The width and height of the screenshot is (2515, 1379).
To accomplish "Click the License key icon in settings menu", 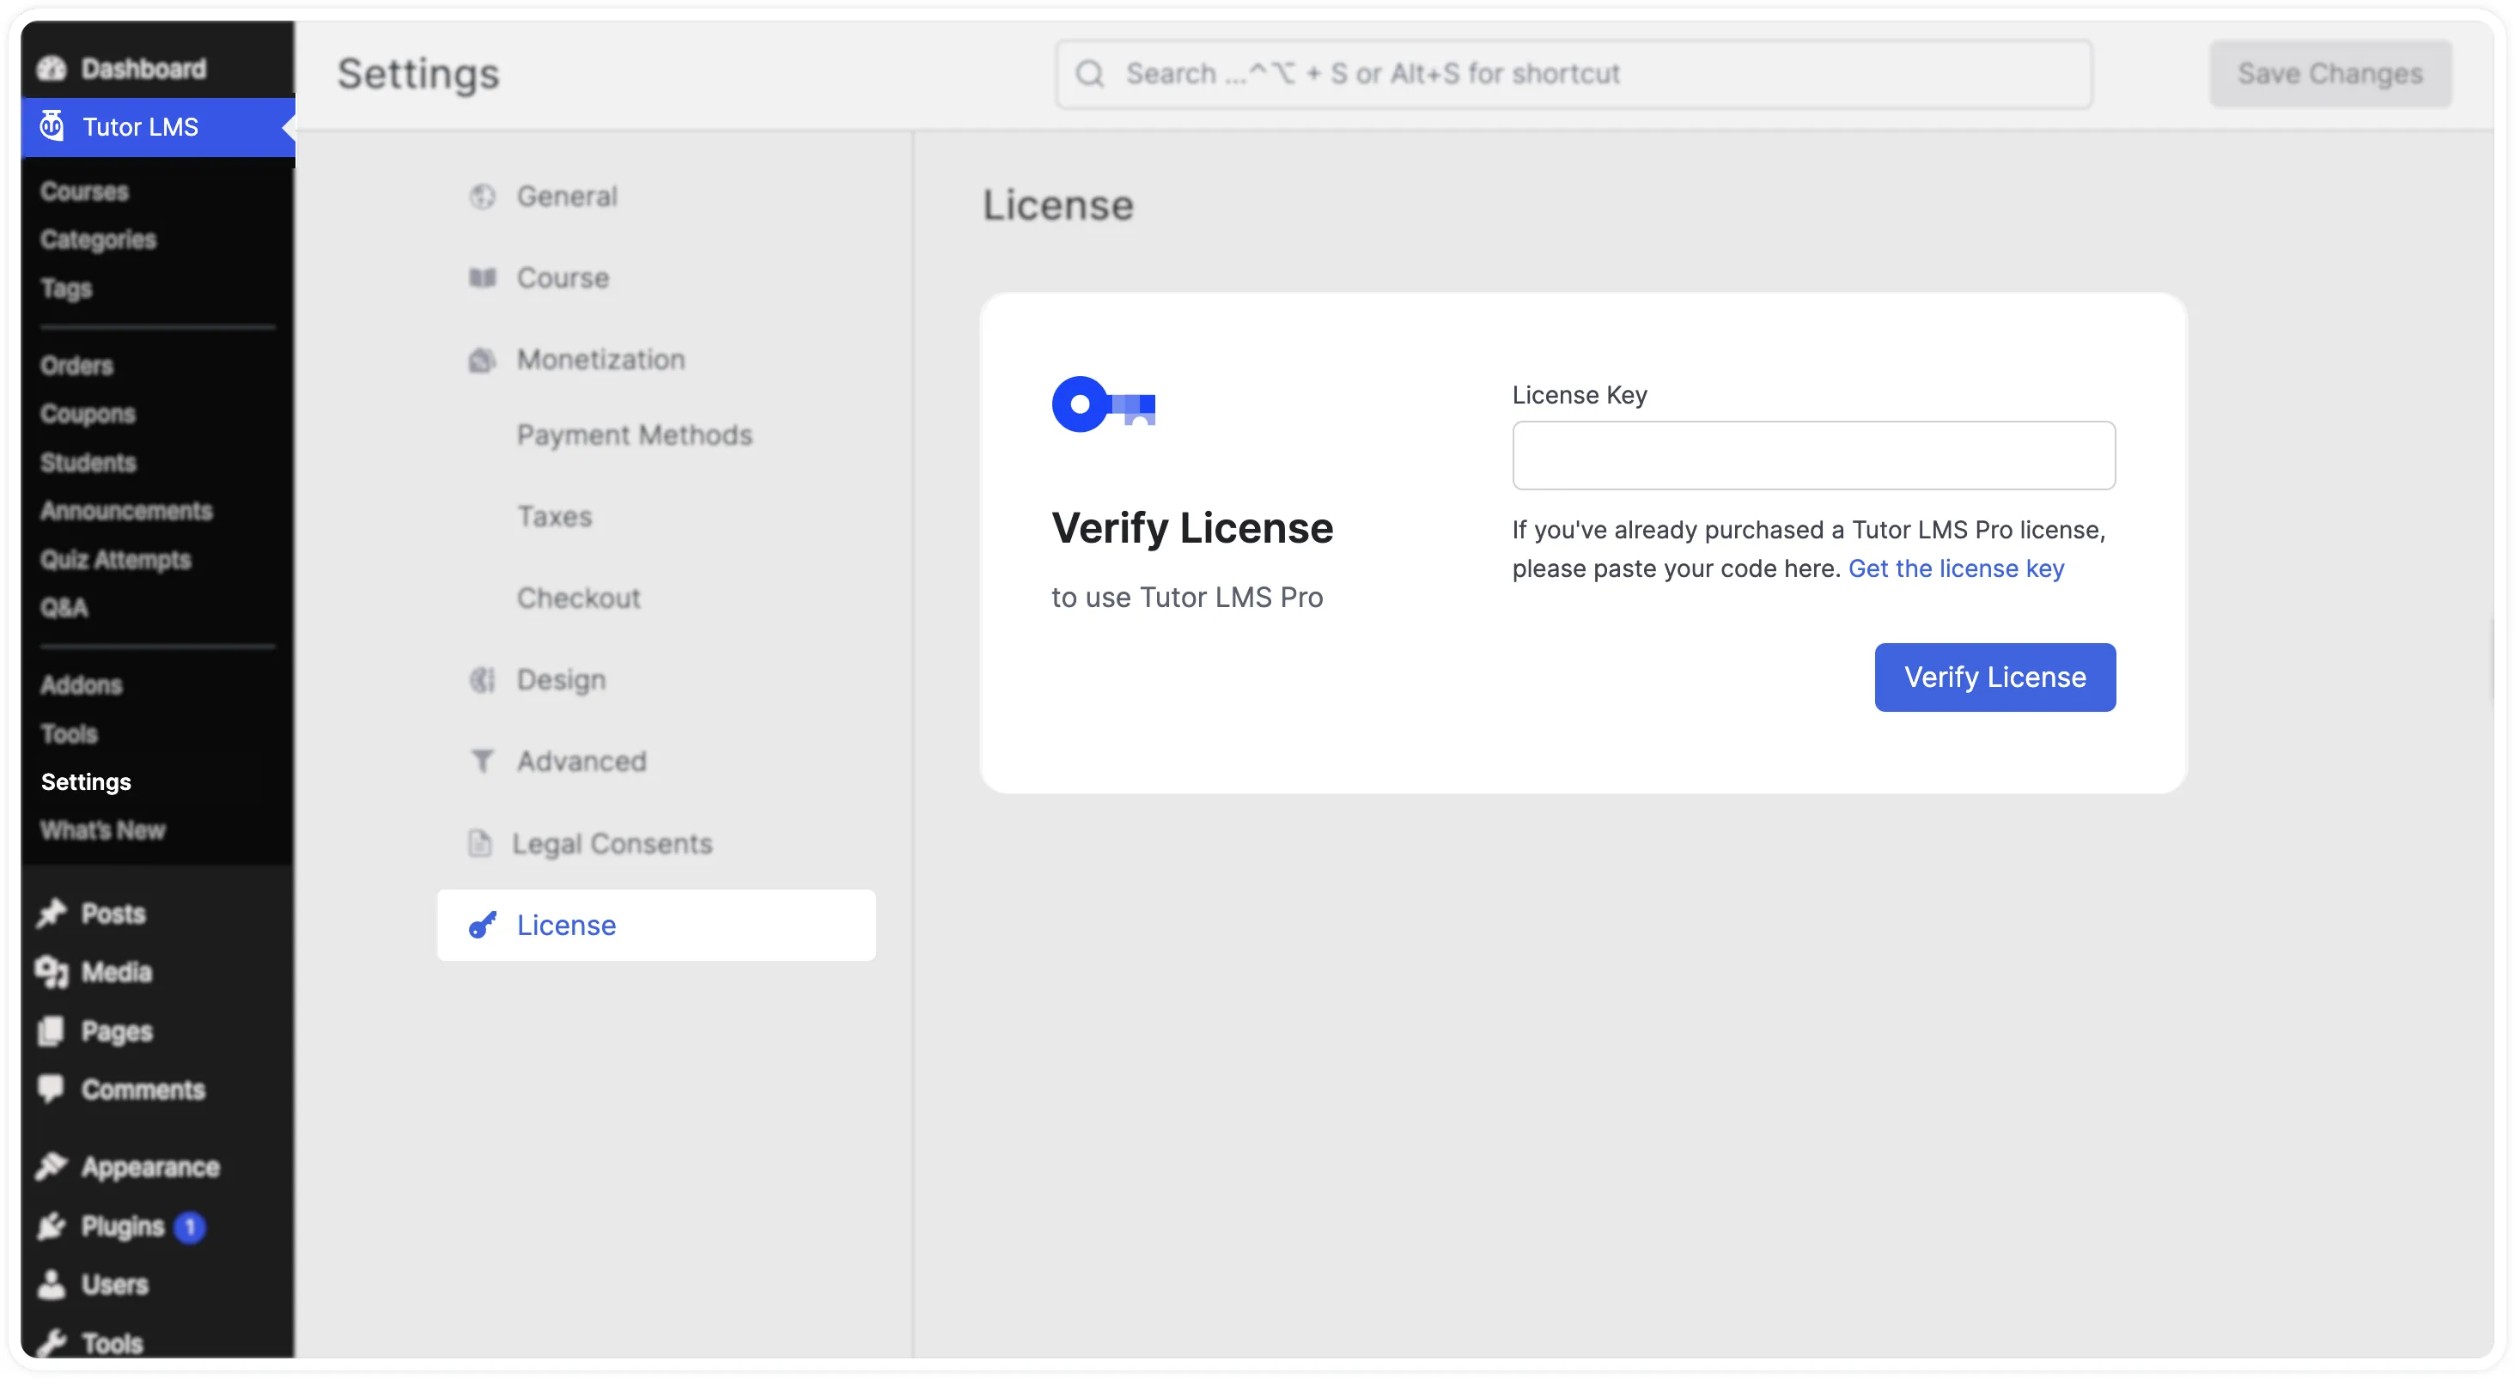I will [483, 924].
